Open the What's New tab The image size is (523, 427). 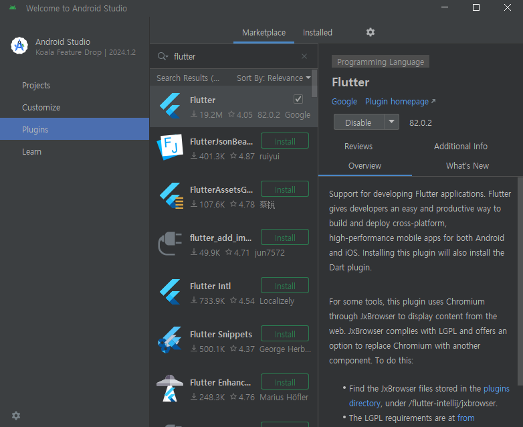pos(467,165)
